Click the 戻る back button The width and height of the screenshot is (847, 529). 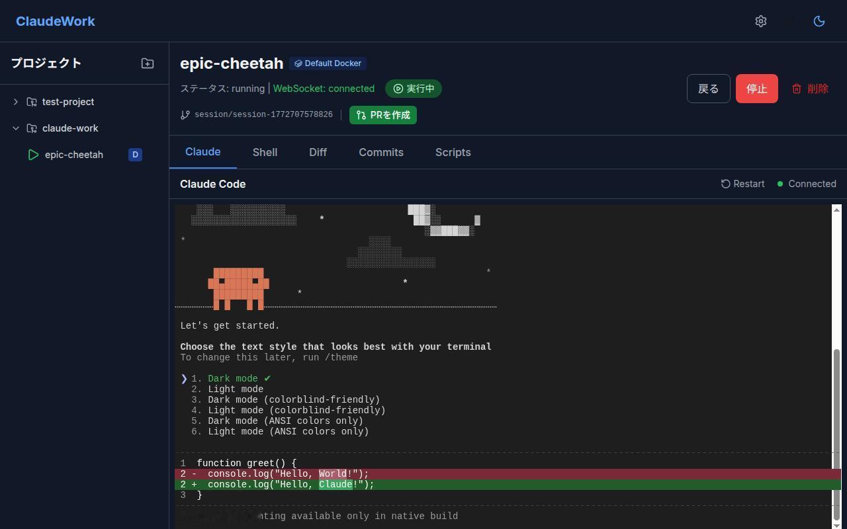tap(709, 89)
